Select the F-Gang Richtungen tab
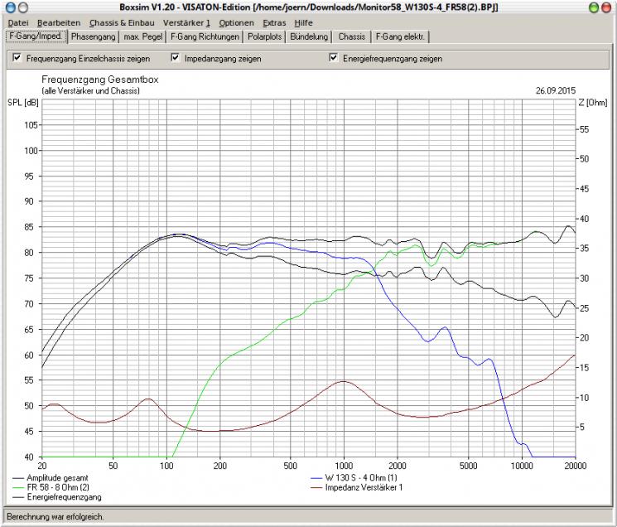This screenshot has width=617, height=527. coord(205,36)
